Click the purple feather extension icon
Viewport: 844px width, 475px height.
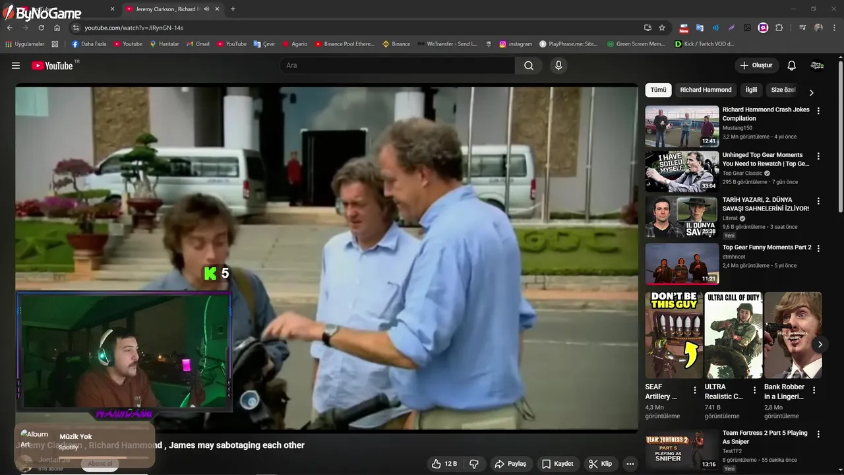click(x=731, y=28)
